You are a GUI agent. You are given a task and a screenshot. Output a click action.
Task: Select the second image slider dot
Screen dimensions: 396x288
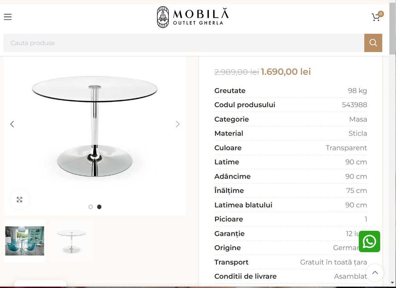99,207
